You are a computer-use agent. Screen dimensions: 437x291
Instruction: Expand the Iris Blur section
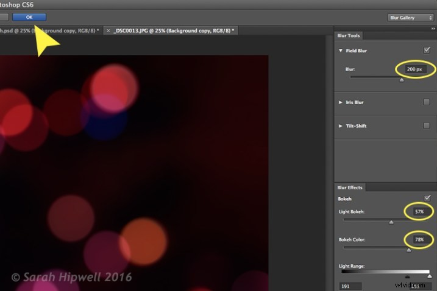point(341,102)
